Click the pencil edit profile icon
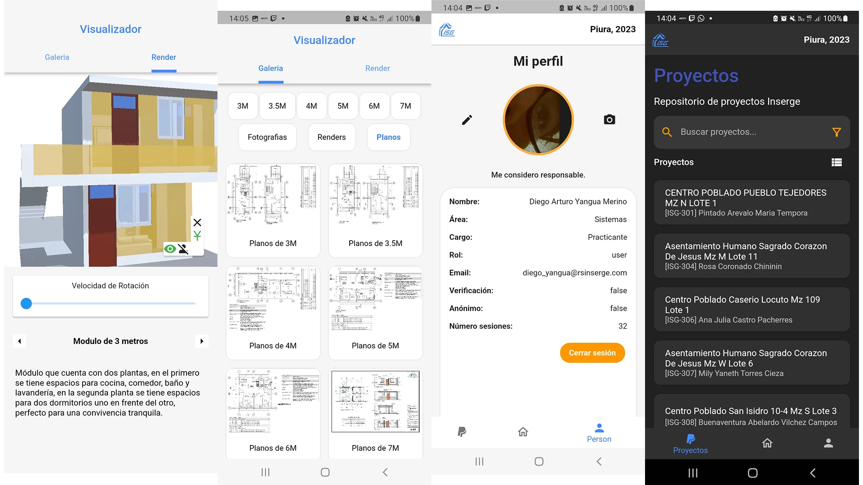 (x=467, y=120)
